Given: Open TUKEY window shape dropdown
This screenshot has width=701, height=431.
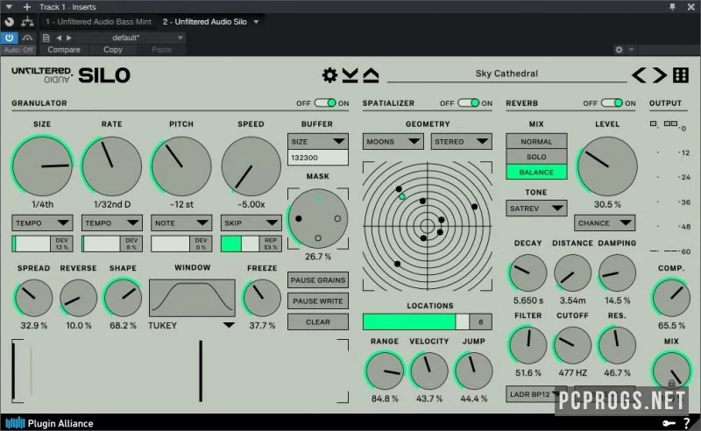Looking at the screenshot, I should (192, 326).
